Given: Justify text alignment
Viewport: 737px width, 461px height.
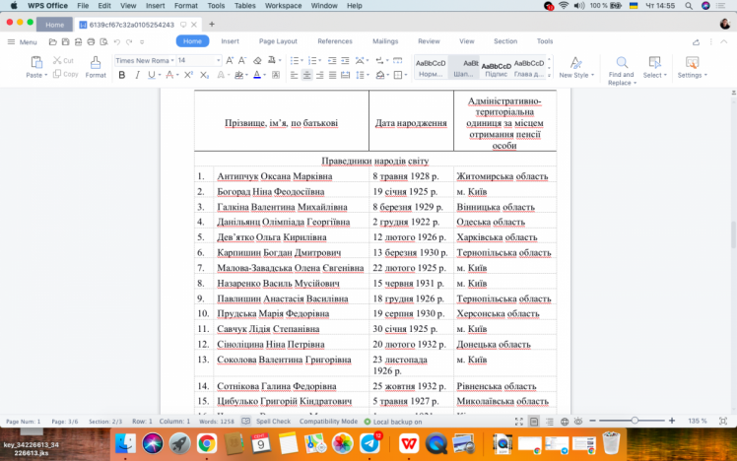Looking at the screenshot, I should (x=332, y=75).
